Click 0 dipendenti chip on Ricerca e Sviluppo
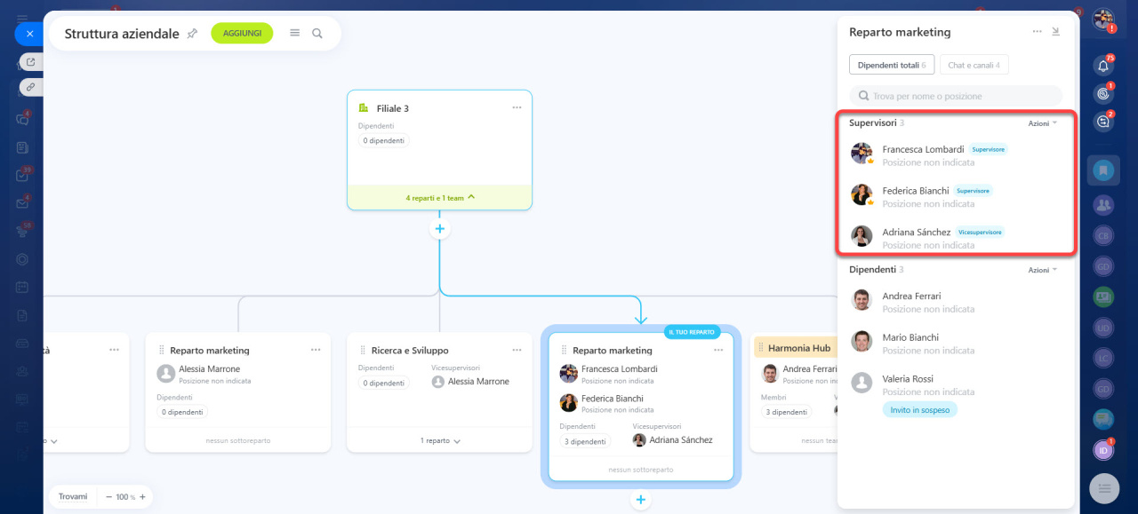The height and width of the screenshot is (514, 1138). coord(384,383)
